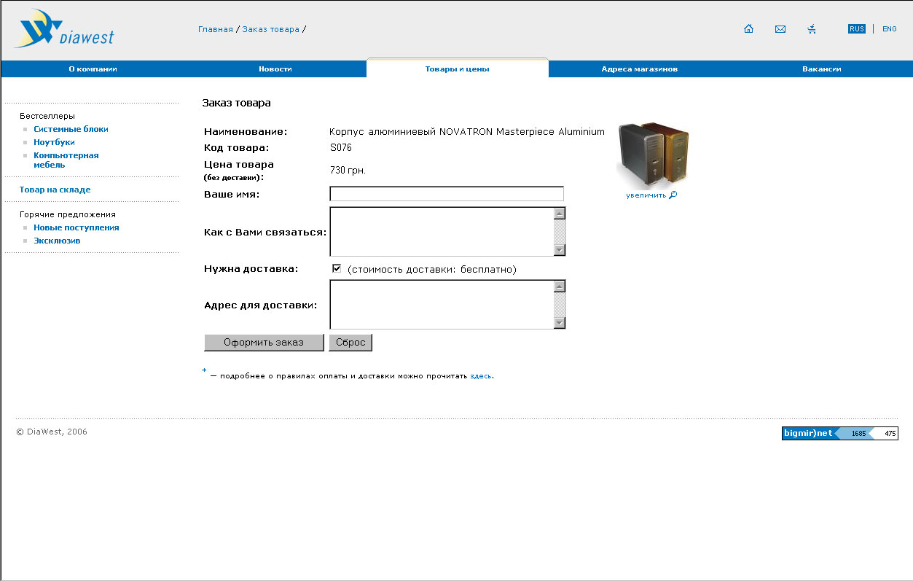Follow the Главная breadcrumb link
The image size is (913, 581).
click(x=216, y=29)
